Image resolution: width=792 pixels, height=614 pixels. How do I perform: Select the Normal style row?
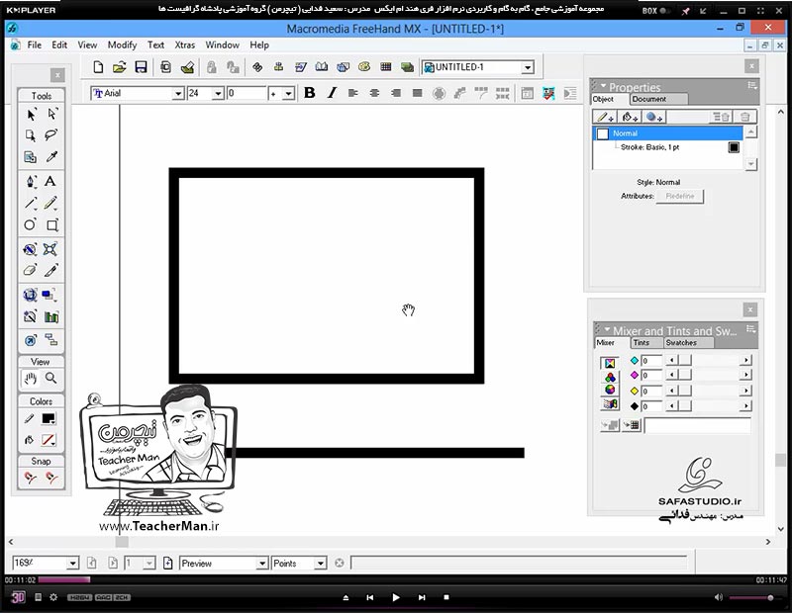pyautogui.click(x=667, y=133)
